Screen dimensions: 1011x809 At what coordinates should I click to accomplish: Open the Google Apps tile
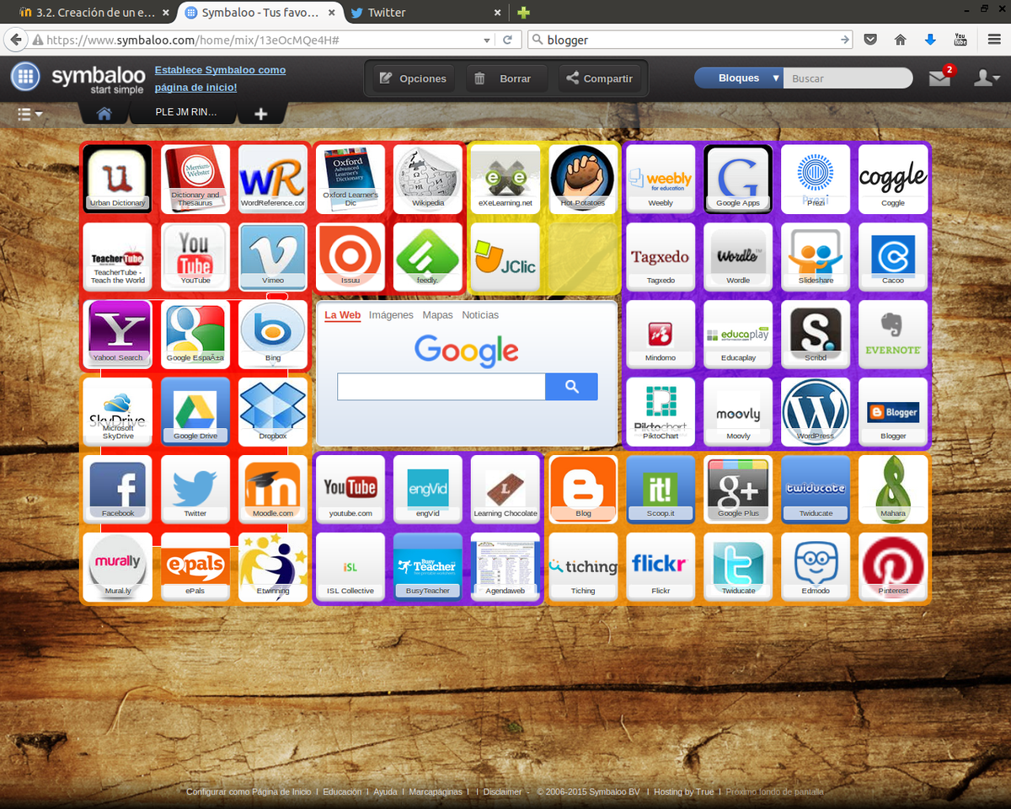click(x=738, y=179)
